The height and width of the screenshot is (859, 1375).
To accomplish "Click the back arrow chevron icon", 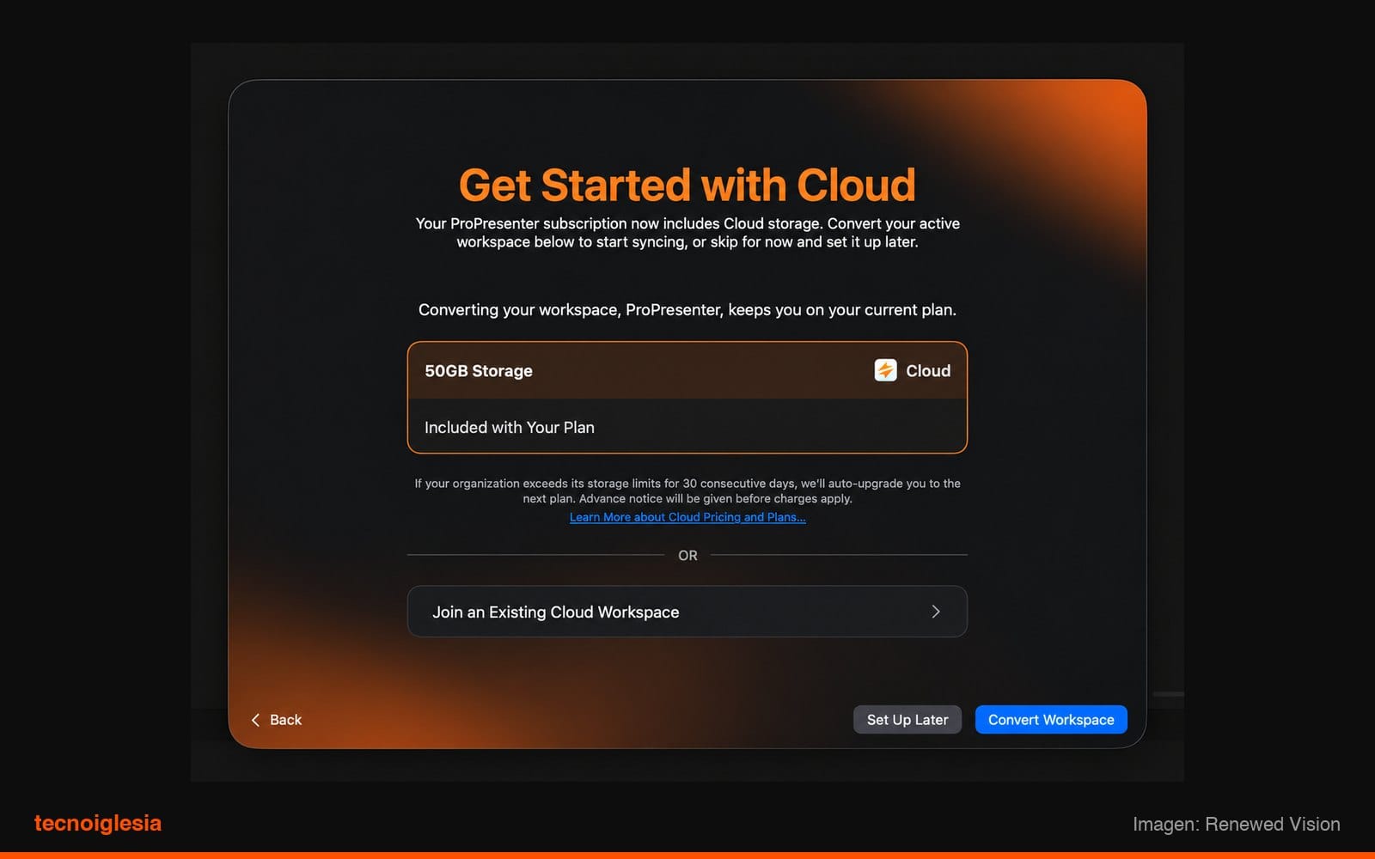I will pyautogui.click(x=255, y=720).
